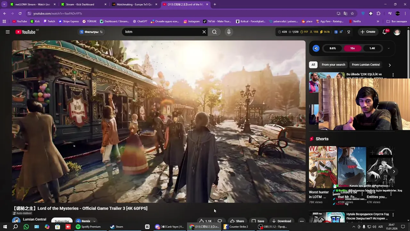Expand the vidIQ score panel chevron
The image size is (410, 231).
(389, 48)
